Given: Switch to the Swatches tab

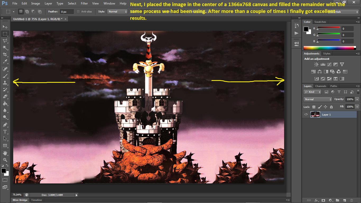Looking at the screenshot, I should [x=320, y=22].
